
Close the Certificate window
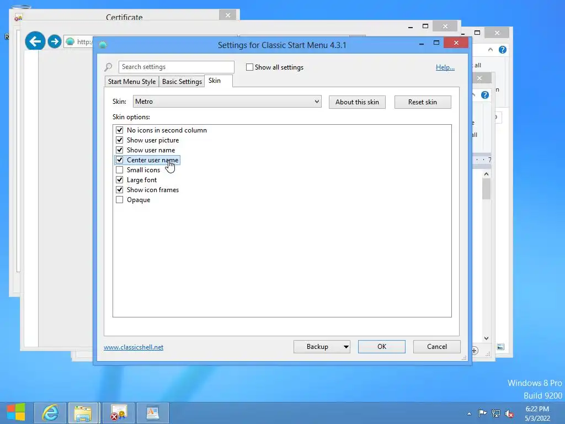tap(228, 15)
